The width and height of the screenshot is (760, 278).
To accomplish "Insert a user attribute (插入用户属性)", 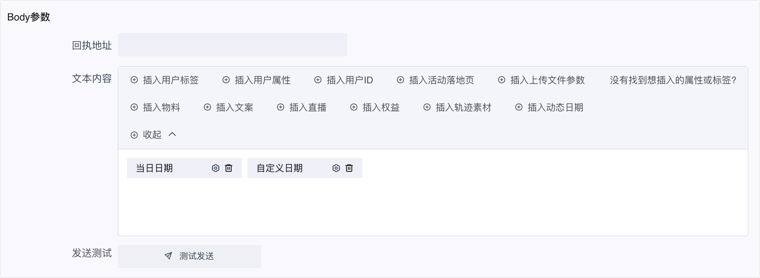I will (x=262, y=80).
